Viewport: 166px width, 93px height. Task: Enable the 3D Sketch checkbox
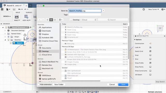[x=150, y=75]
